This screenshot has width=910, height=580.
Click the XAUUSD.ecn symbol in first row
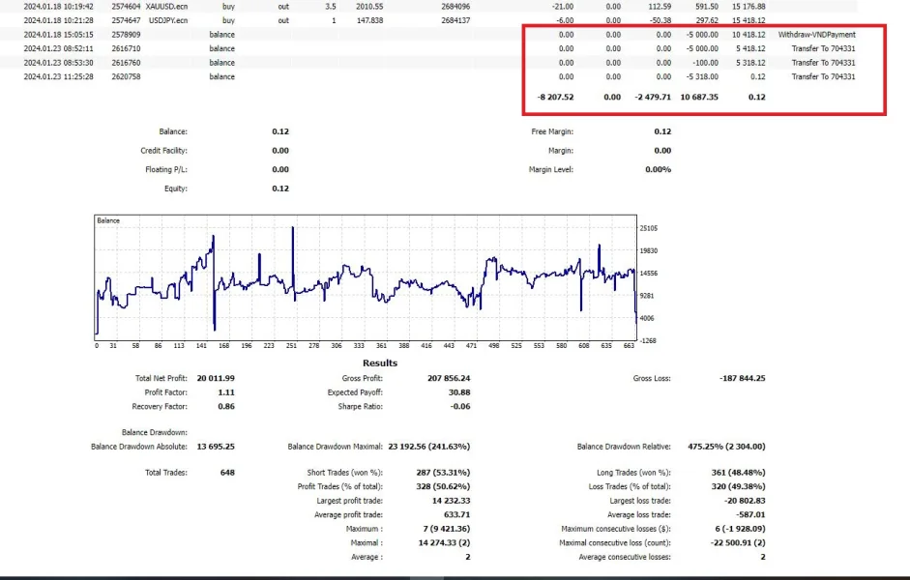(x=165, y=6)
